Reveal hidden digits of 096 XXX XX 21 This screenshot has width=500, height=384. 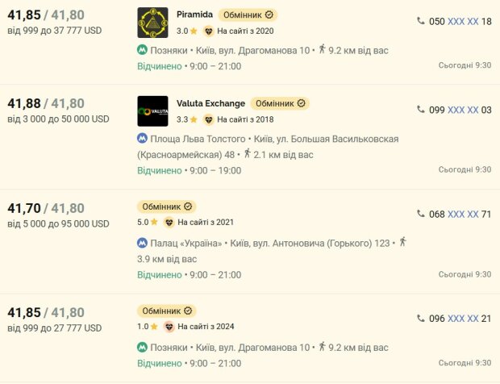pos(463,319)
